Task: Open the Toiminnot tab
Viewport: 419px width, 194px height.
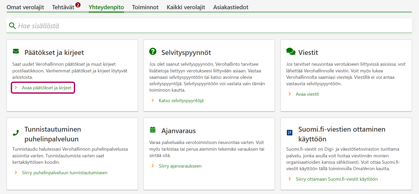Action: [x=145, y=7]
